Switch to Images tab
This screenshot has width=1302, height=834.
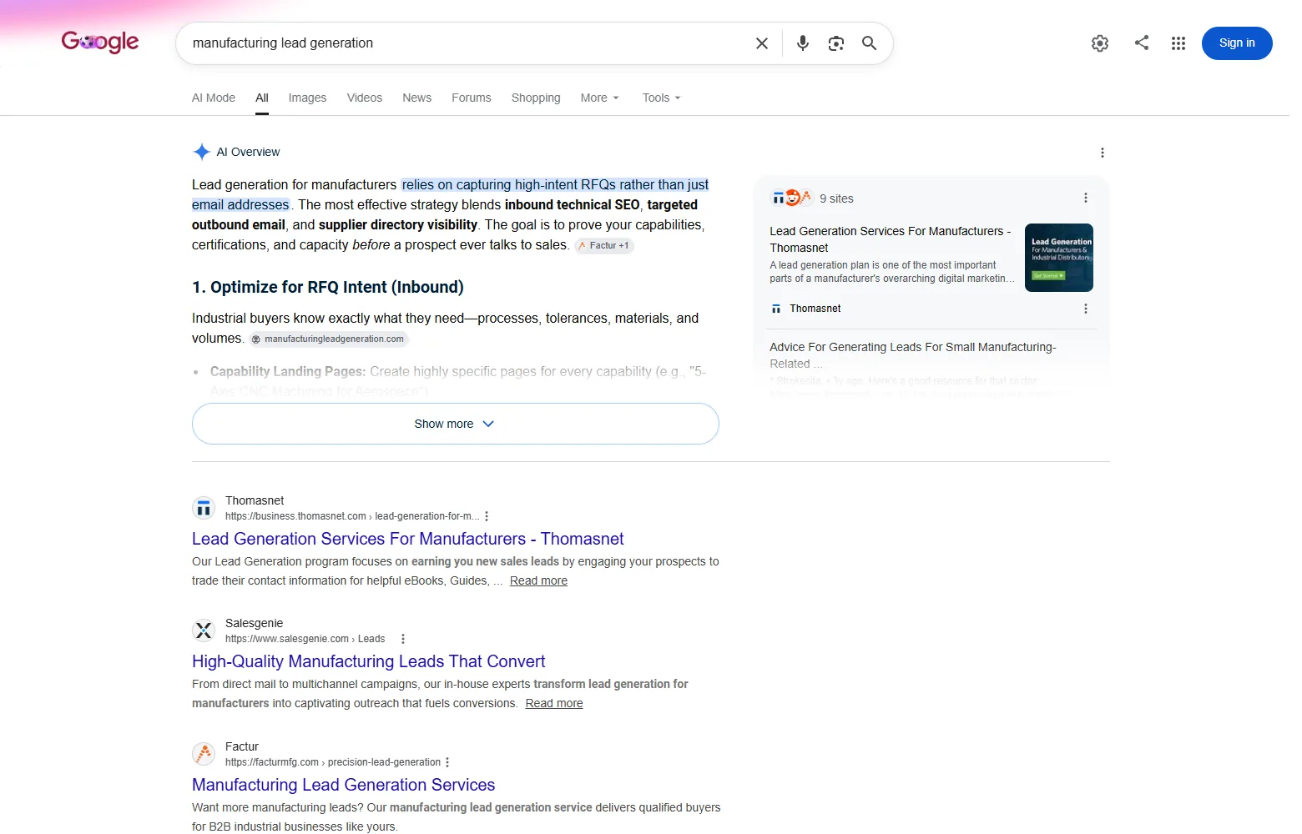coord(308,98)
